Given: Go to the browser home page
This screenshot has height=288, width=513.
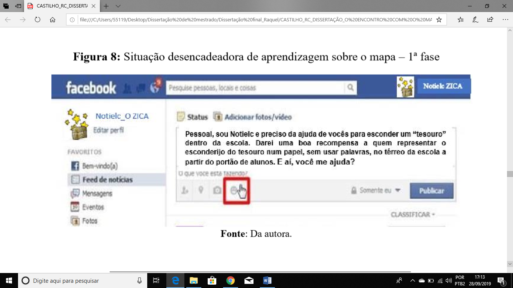Looking at the screenshot, I should 53,19.
